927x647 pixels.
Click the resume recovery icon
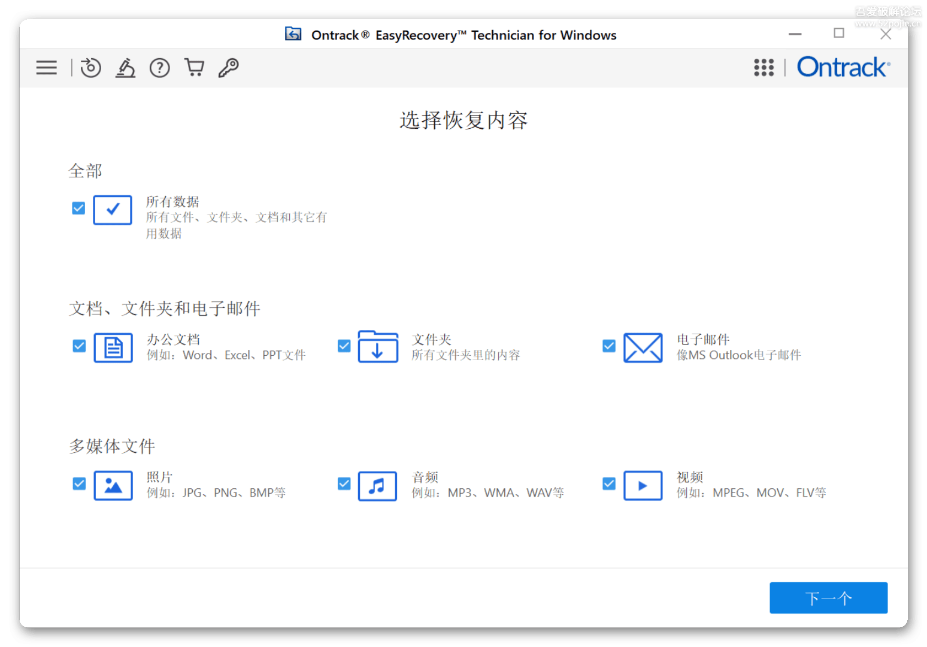click(x=91, y=68)
